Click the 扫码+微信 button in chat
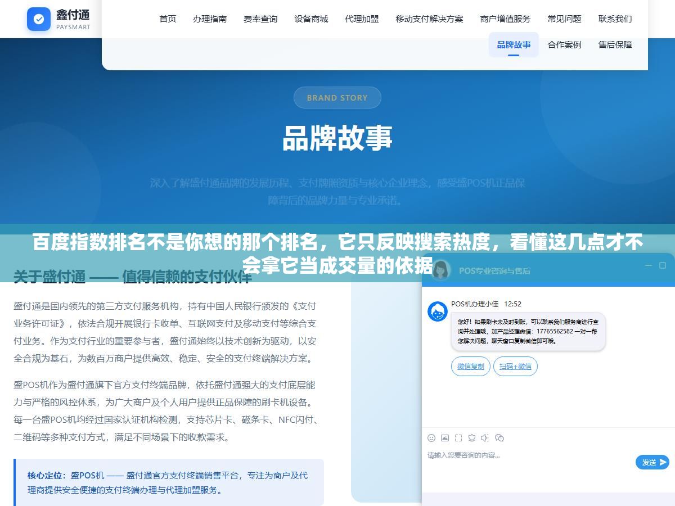Image resolution: width=675 pixels, height=506 pixels. click(516, 367)
